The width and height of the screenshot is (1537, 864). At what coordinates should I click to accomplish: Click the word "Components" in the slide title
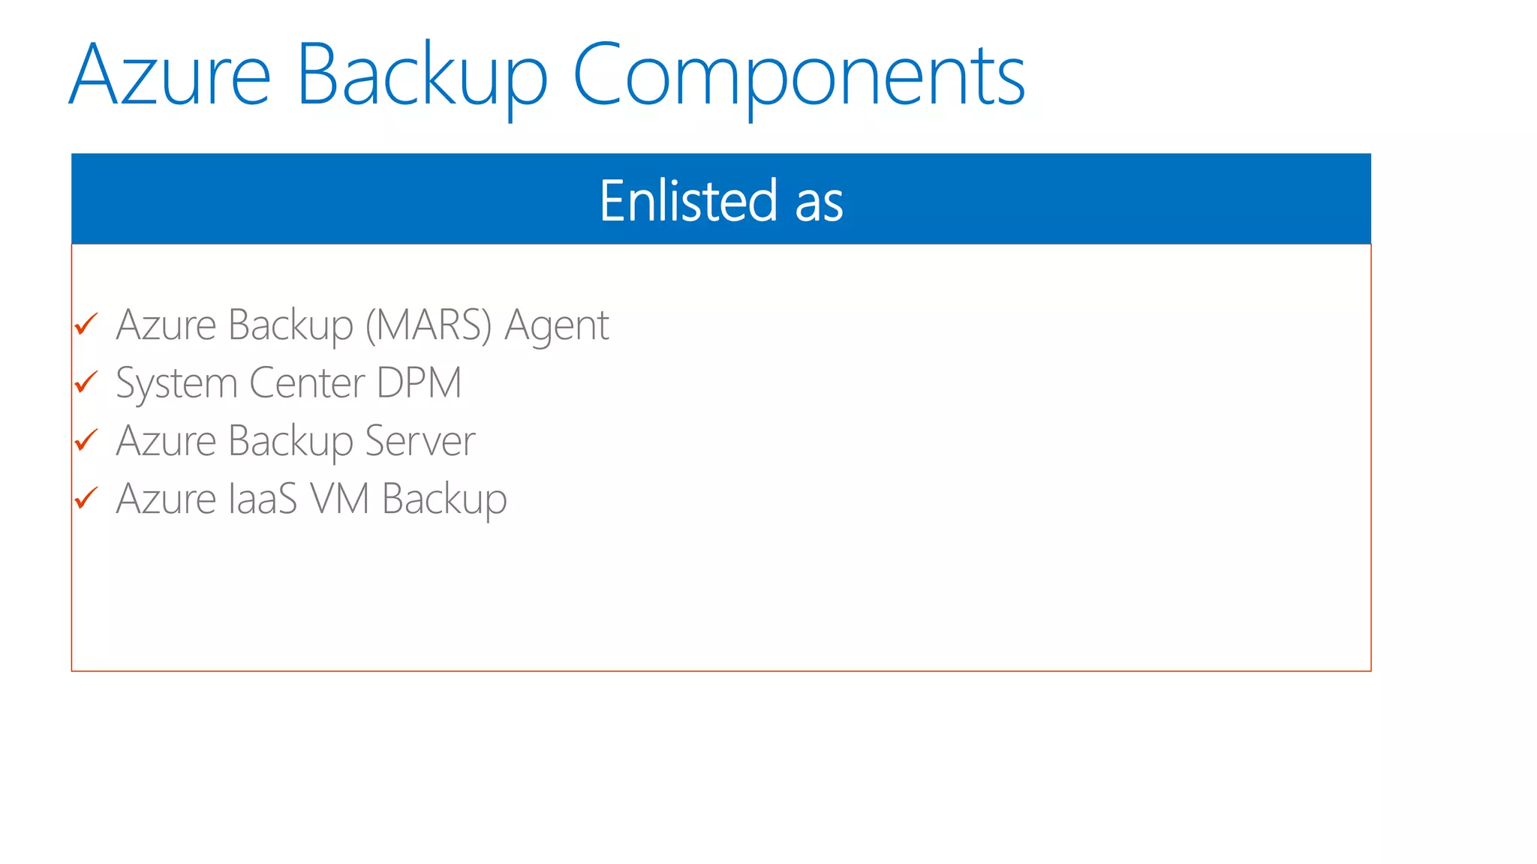point(799,75)
